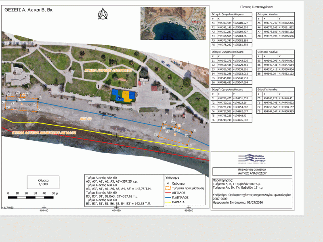Select the blue Π.ΑΙΓΙΑΛΟΣ line sample in legend
This screenshot has width=323, height=242.
click(x=168, y=198)
